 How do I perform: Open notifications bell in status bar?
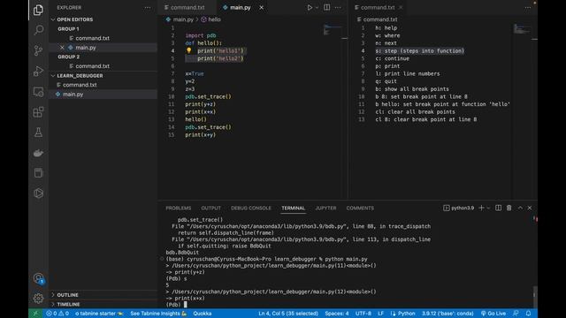tap(529, 314)
